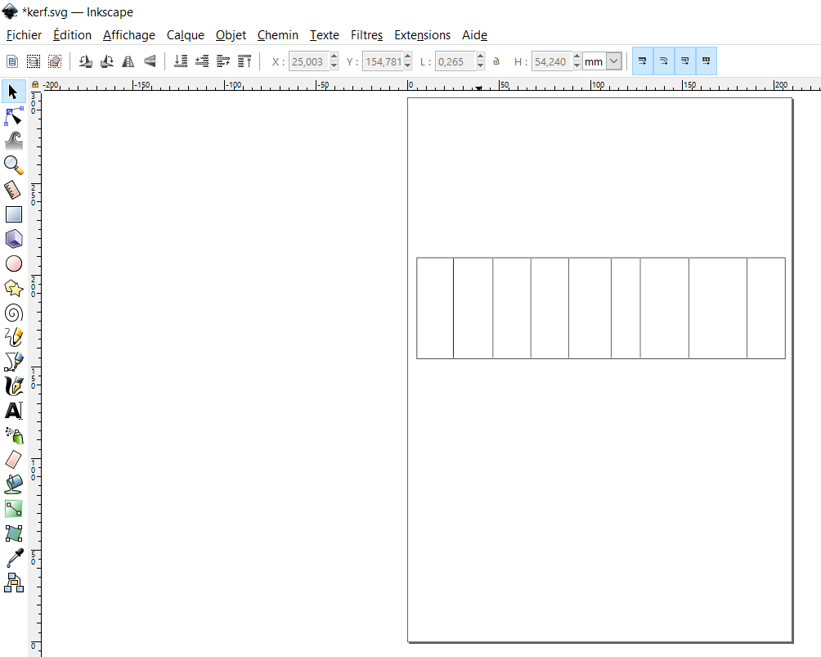This screenshot has height=657, width=821.
Task: Select the Connector diagram tool
Action: click(x=14, y=583)
